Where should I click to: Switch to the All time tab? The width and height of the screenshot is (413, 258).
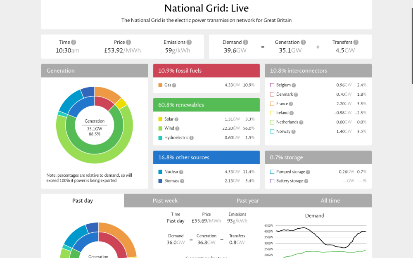(330, 201)
